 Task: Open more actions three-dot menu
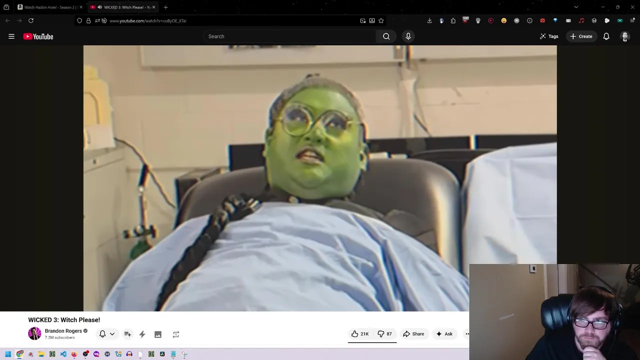(467, 334)
